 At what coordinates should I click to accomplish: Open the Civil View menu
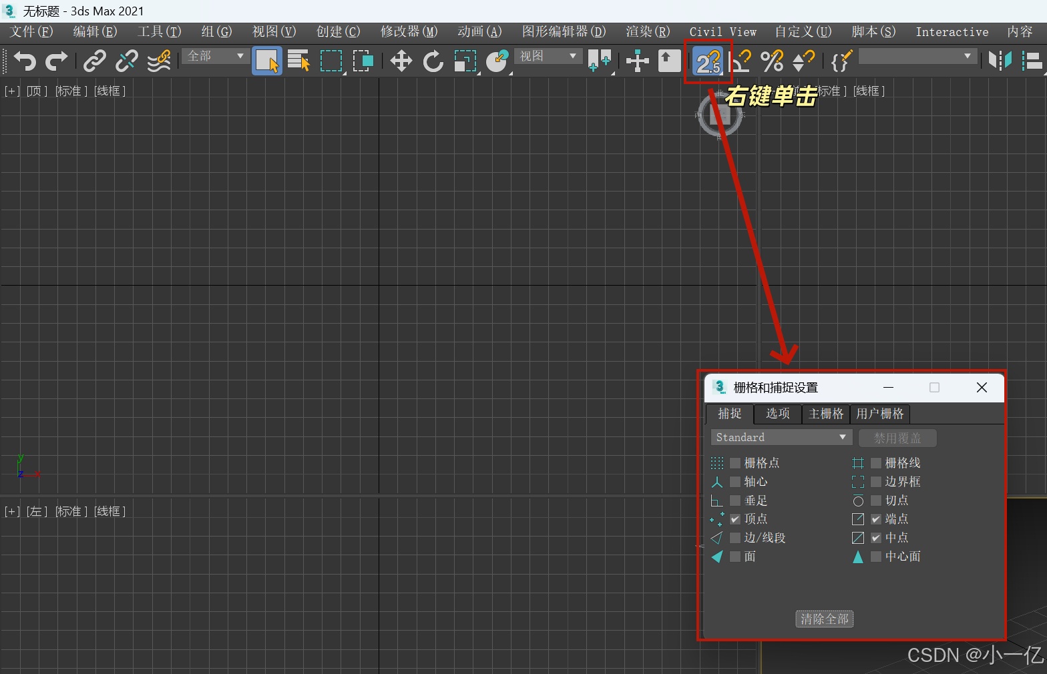pos(722,31)
